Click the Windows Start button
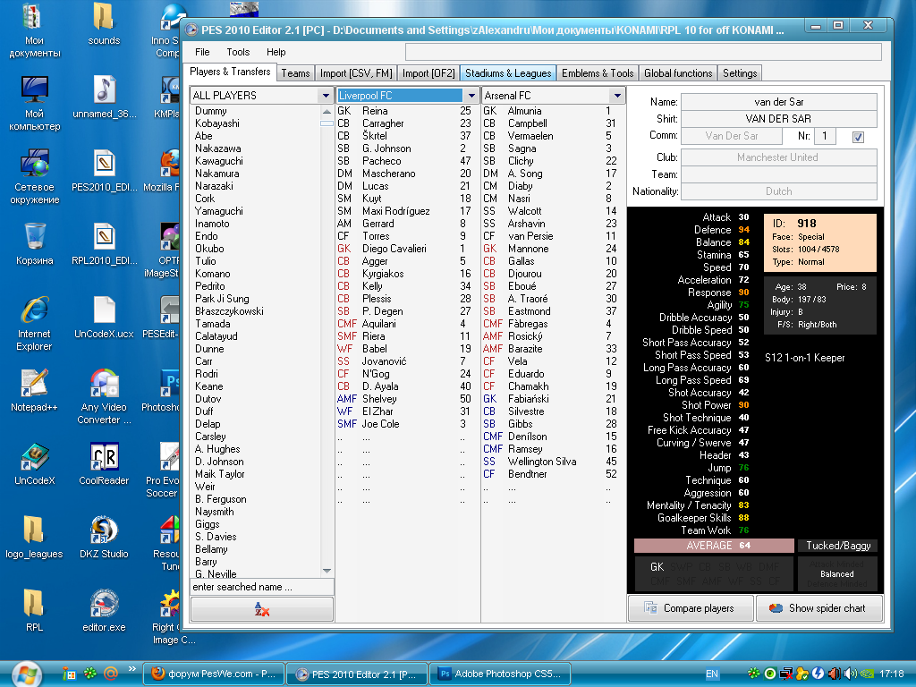This screenshot has width=916, height=687. tap(26, 674)
